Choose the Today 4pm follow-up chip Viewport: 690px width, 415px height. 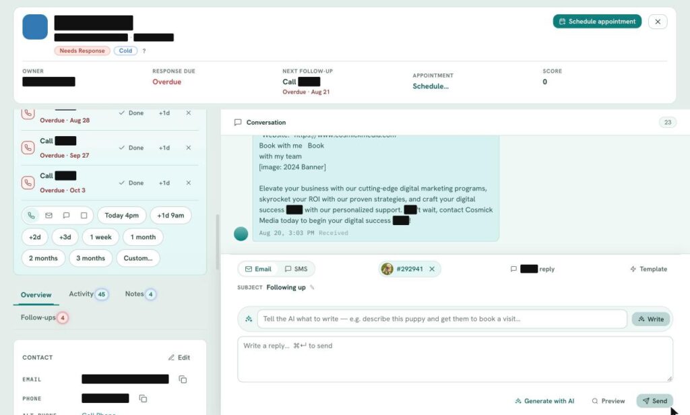pyautogui.click(x=121, y=215)
